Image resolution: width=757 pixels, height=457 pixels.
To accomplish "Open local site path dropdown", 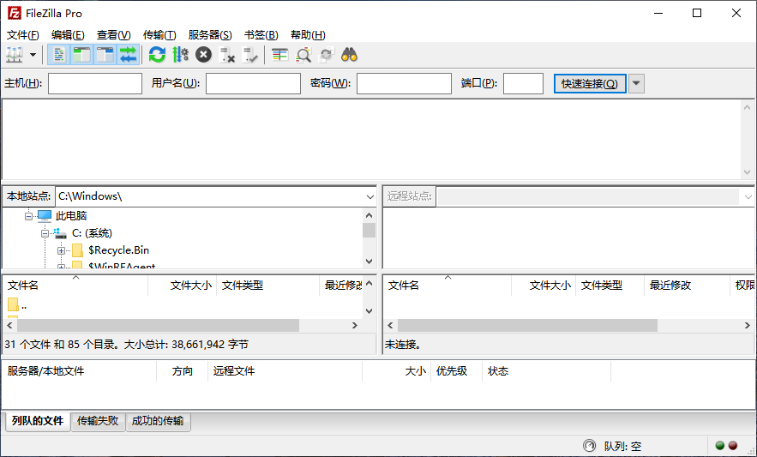I will coord(369,196).
